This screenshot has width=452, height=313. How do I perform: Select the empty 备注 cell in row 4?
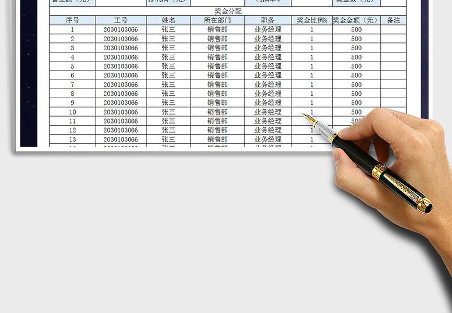[393, 57]
